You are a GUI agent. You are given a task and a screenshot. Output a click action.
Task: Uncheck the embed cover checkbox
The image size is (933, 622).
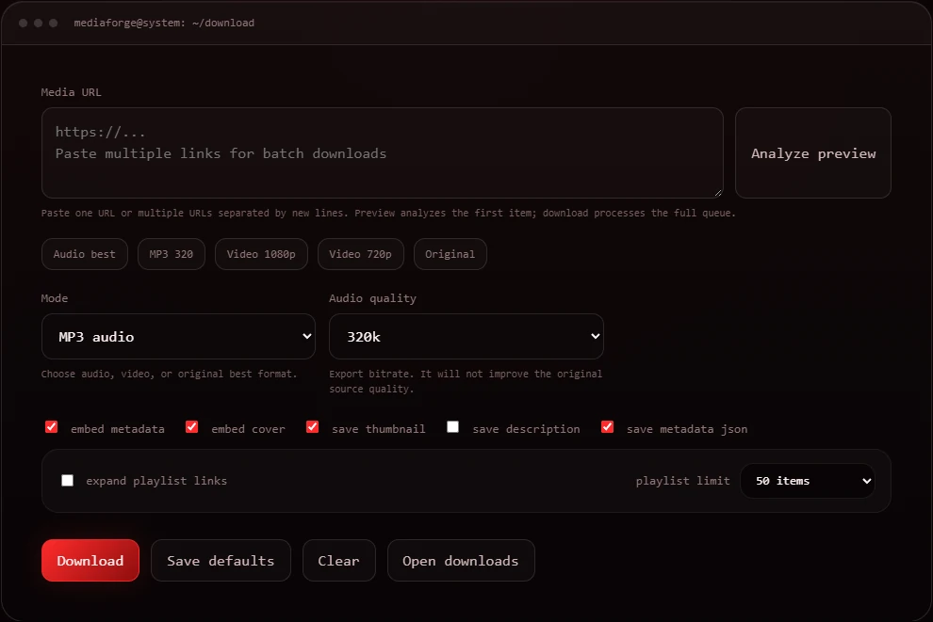[191, 427]
